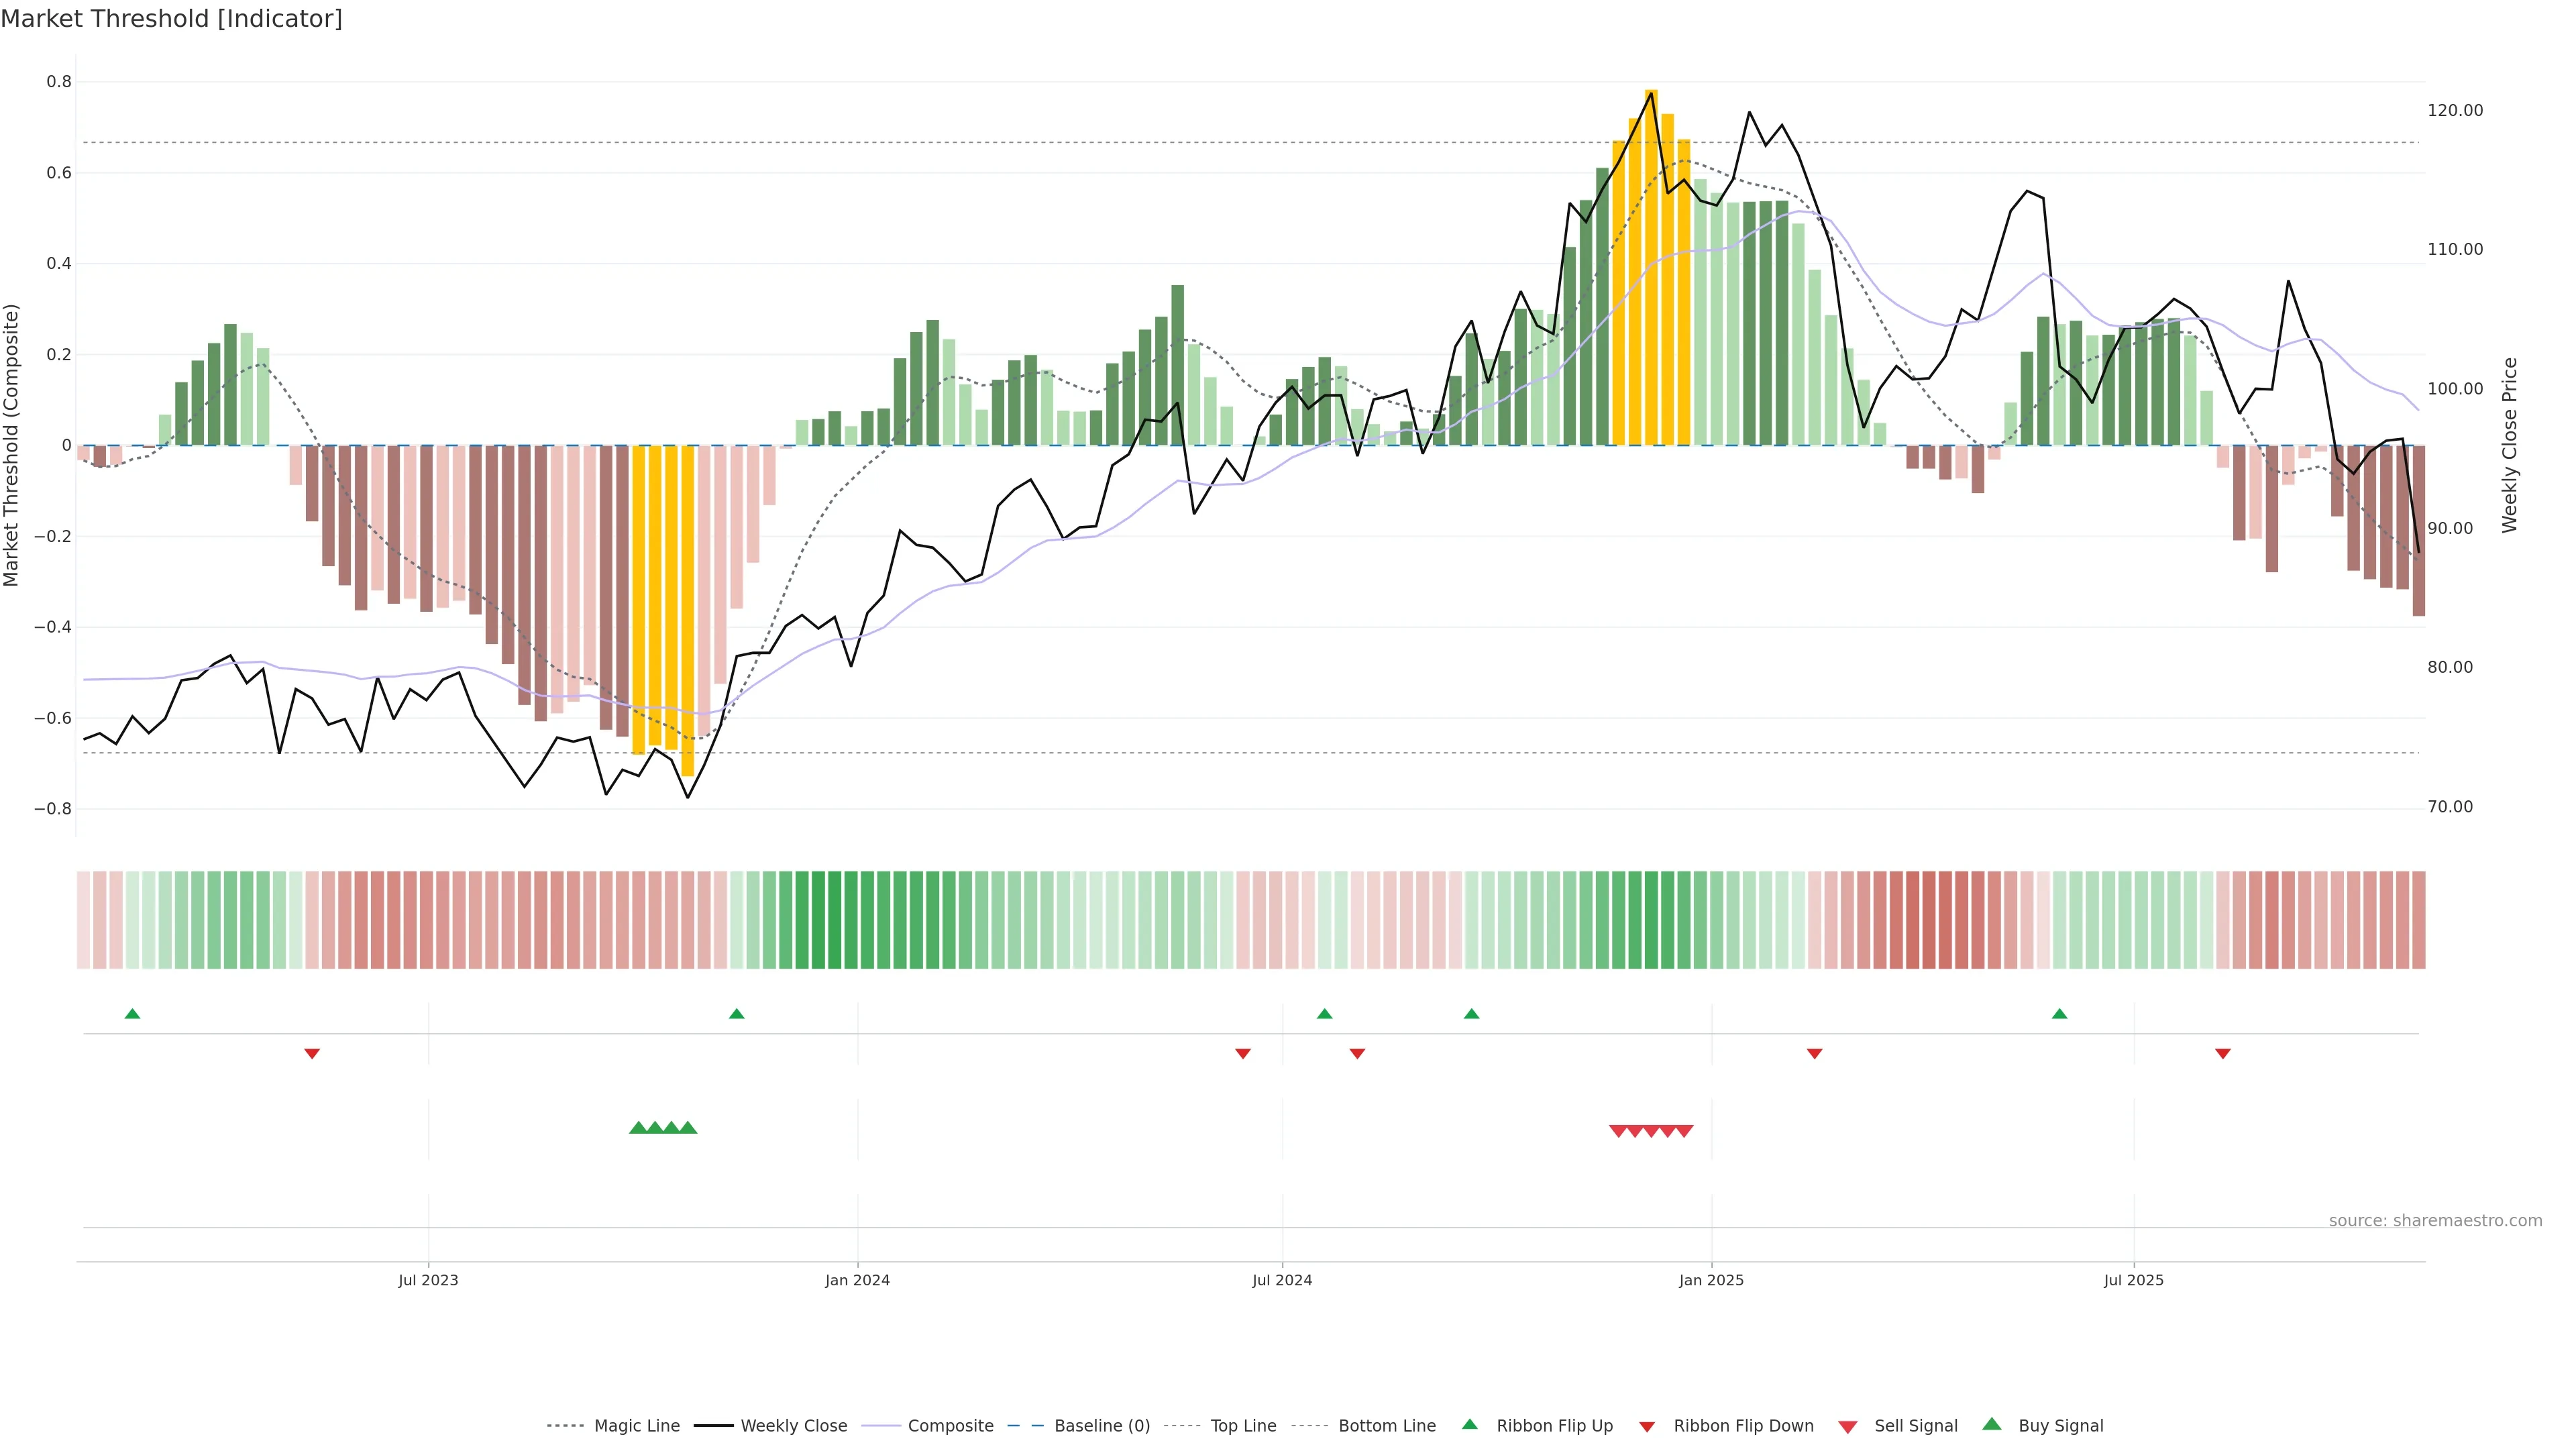Viewport: 2576px width, 1449px height.
Task: Click Ribbon Flip Up legend triangle
Action: coord(1470,1424)
